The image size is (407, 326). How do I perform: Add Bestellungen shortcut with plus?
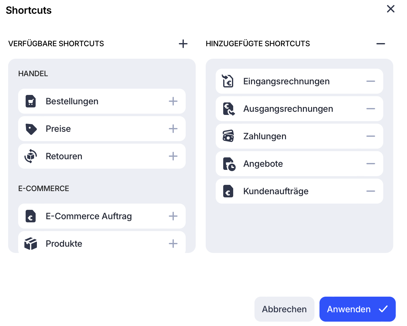[x=173, y=101]
